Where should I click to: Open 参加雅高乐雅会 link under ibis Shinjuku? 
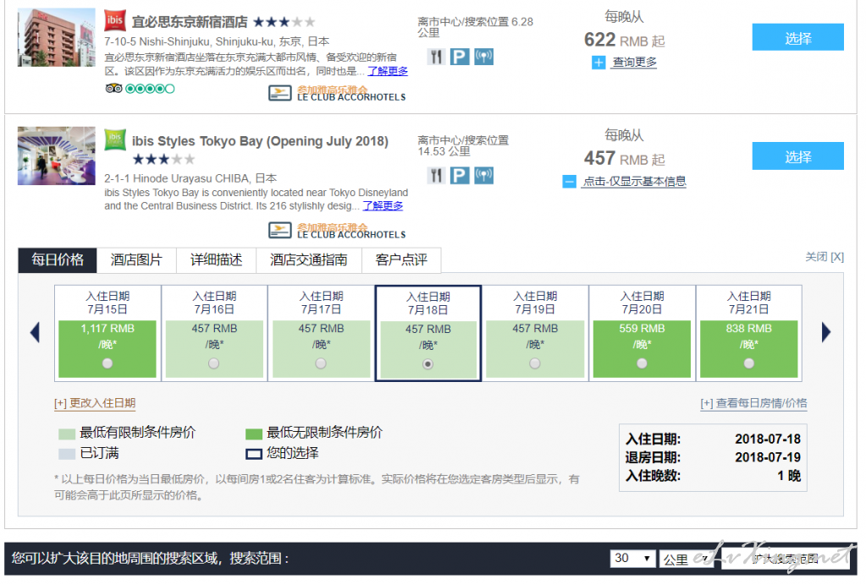(332, 90)
